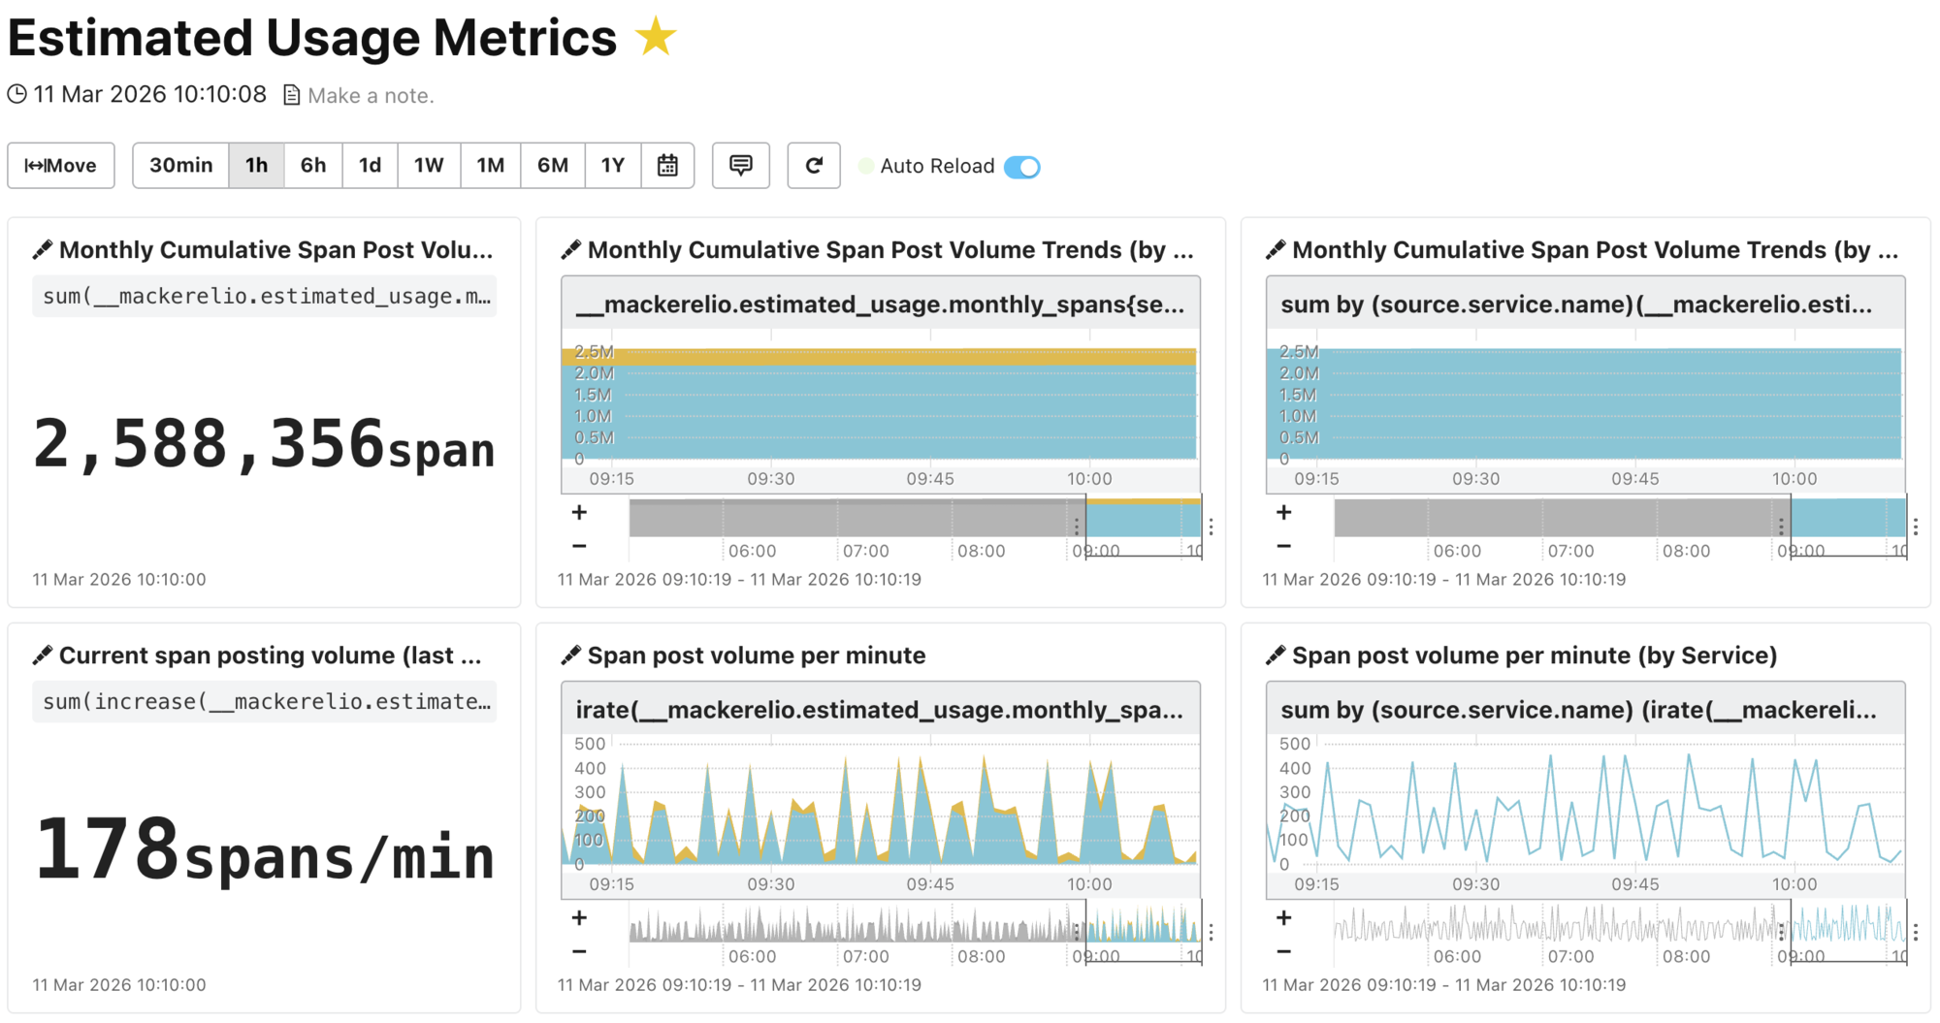
Task: Edit the Monthly Cumulative Span Post Volume Trends by source.service.name graph
Action: coord(1276,250)
